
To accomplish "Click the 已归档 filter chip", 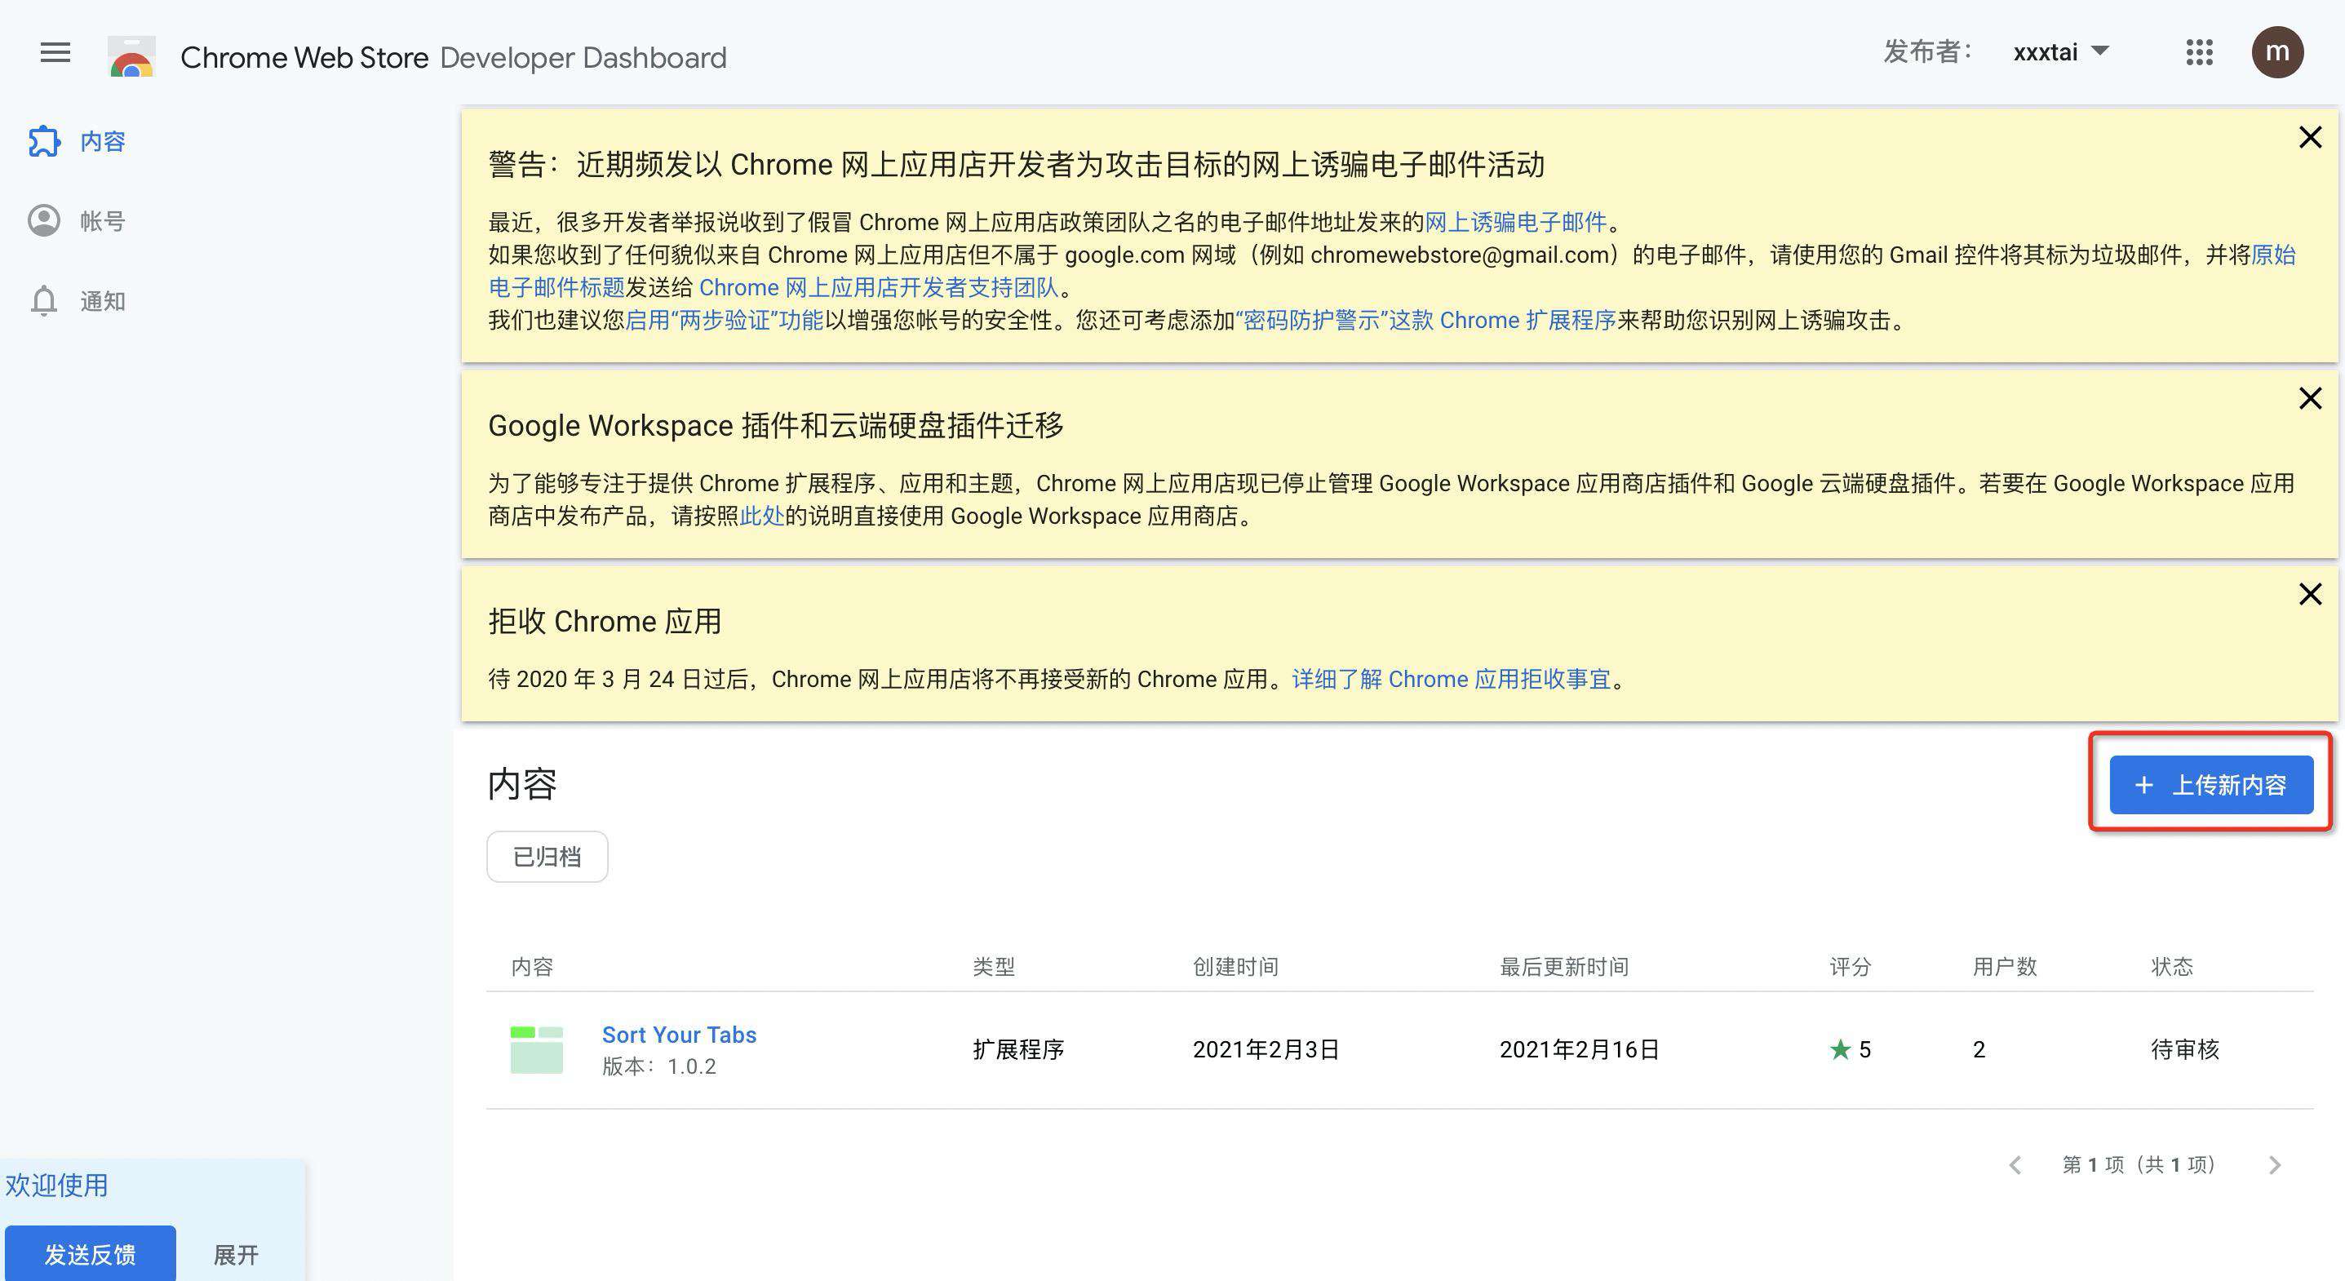I will point(547,857).
